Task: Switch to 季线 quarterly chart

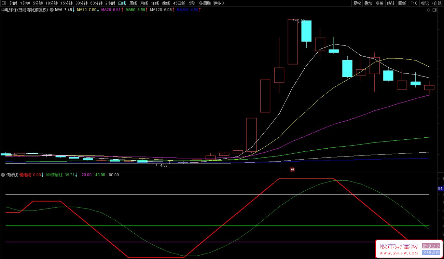Action: point(166,3)
